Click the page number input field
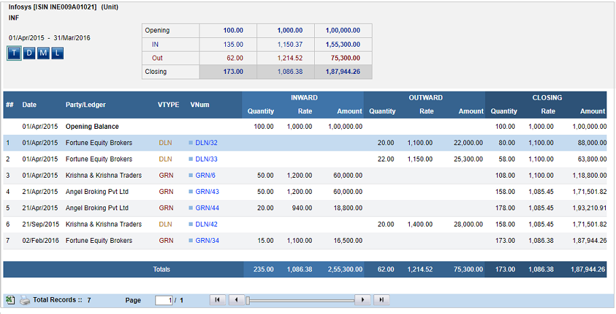Screen dimensions: 616x314 coord(163,300)
